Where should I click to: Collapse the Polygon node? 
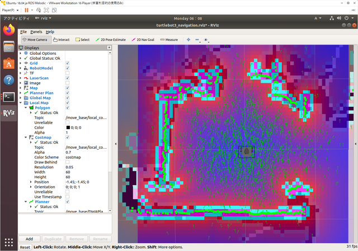26,108
